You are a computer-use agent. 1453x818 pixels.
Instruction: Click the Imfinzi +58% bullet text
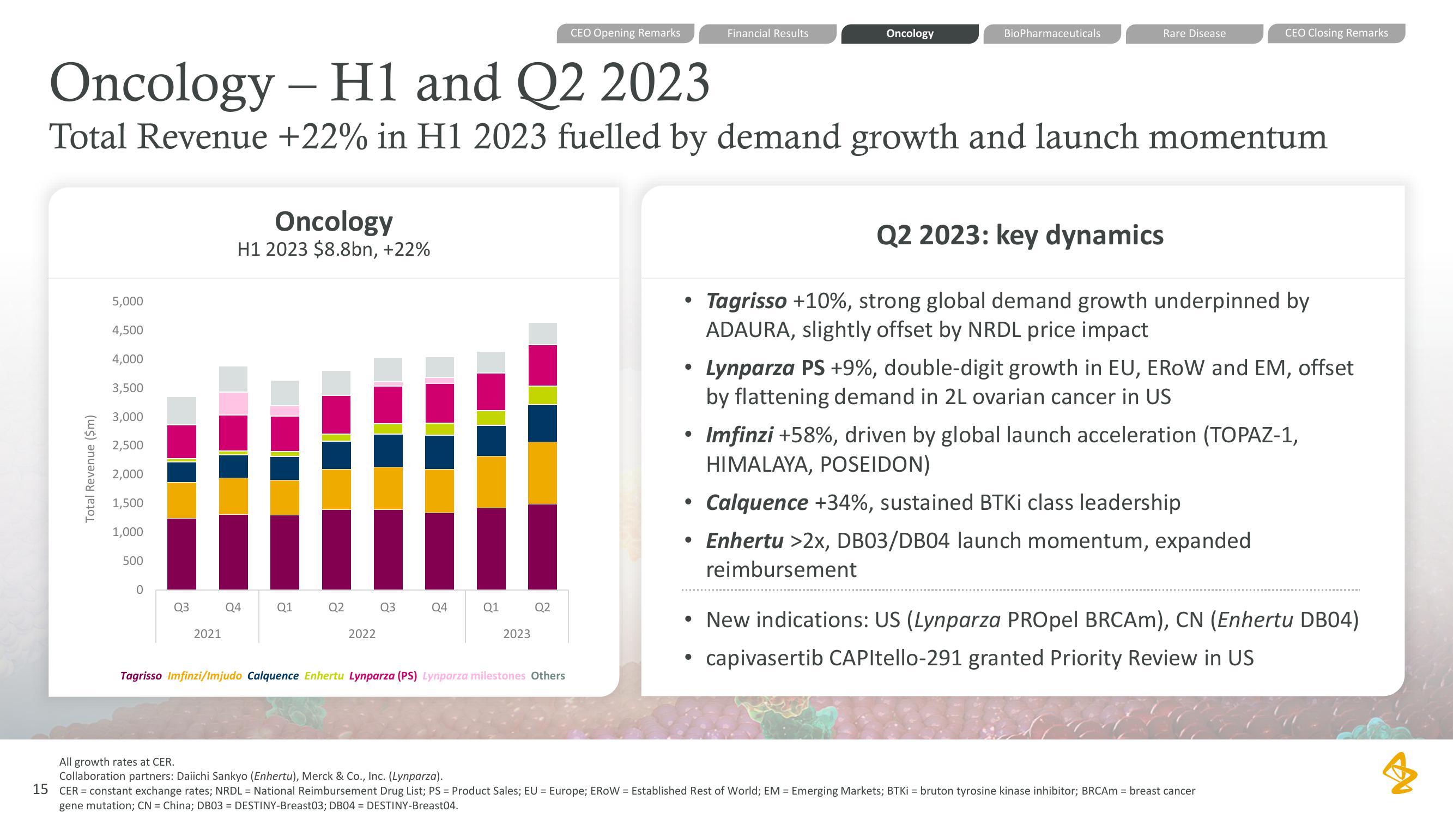(1002, 449)
